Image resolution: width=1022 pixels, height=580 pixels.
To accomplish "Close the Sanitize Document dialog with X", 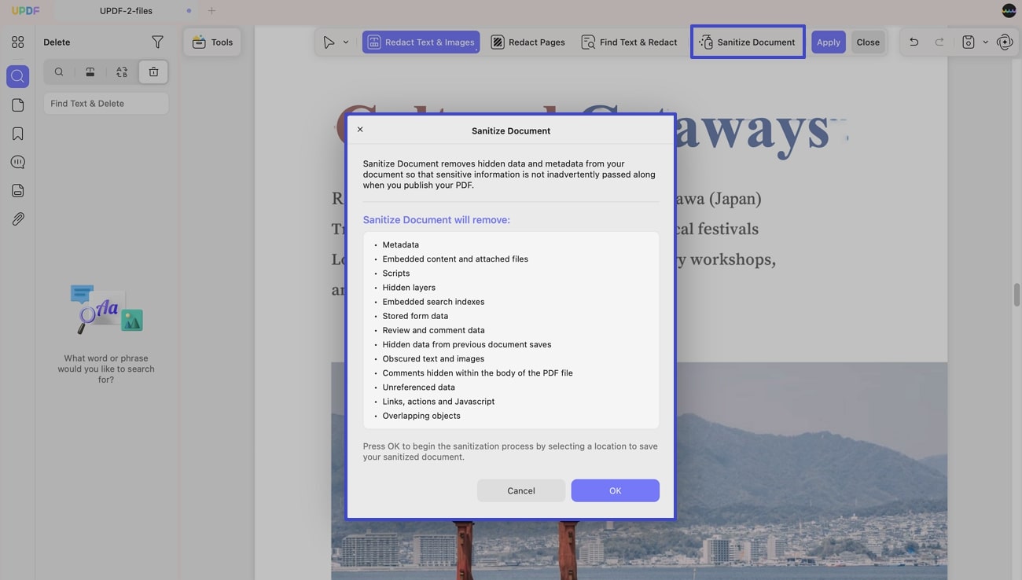I will point(360,130).
